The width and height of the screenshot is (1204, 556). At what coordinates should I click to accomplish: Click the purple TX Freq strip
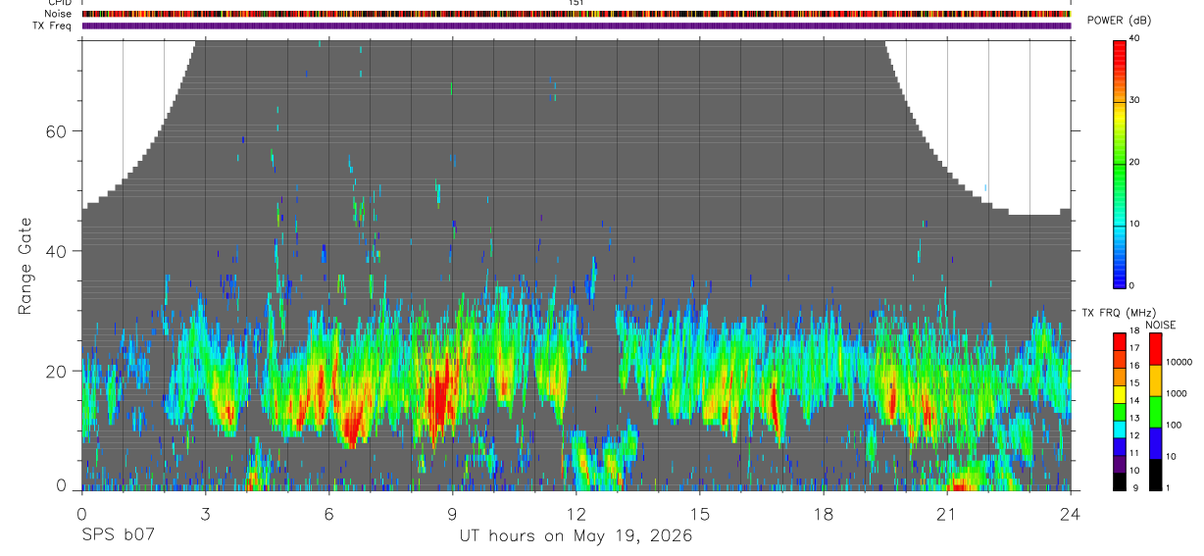pyautogui.click(x=577, y=25)
